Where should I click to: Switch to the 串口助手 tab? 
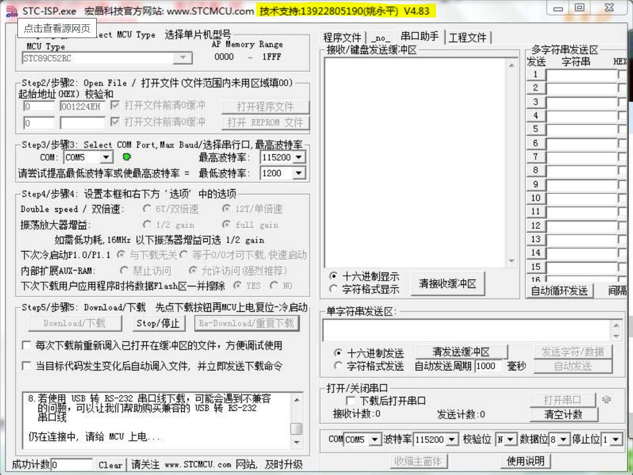click(420, 36)
